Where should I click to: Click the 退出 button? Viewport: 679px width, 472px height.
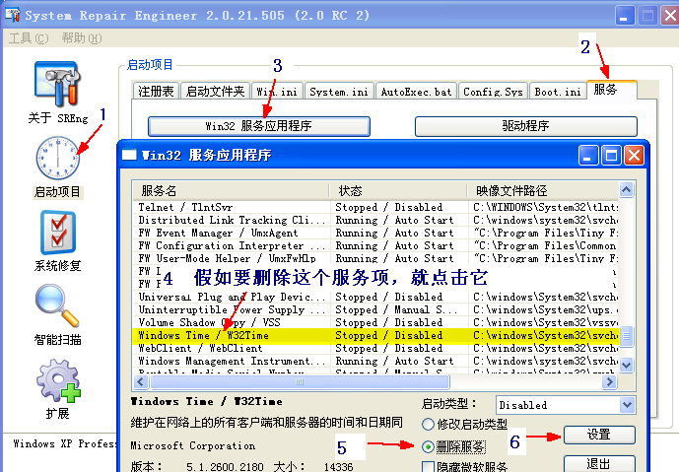point(599,463)
